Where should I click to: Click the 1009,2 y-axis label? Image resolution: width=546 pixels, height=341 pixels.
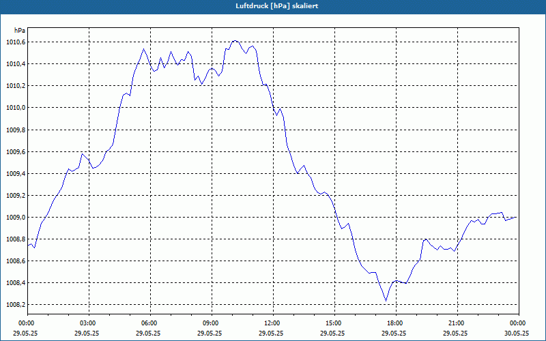pyautogui.click(x=16, y=196)
